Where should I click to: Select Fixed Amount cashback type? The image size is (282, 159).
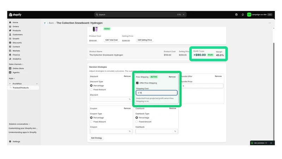[137, 122]
